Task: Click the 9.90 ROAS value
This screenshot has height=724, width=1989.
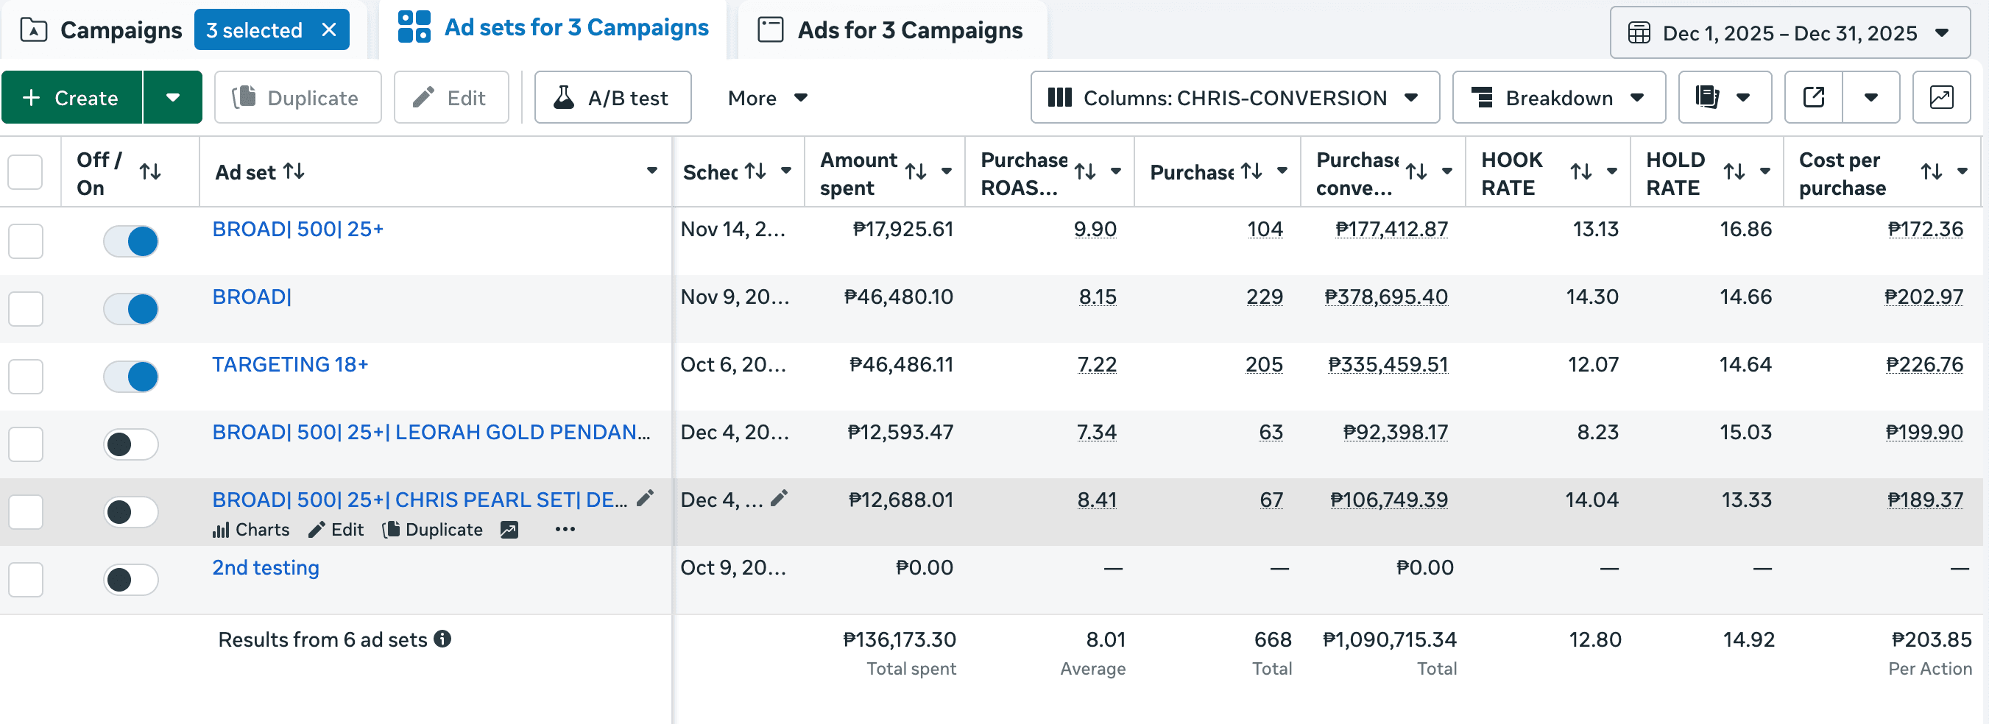Action: pyautogui.click(x=1095, y=230)
